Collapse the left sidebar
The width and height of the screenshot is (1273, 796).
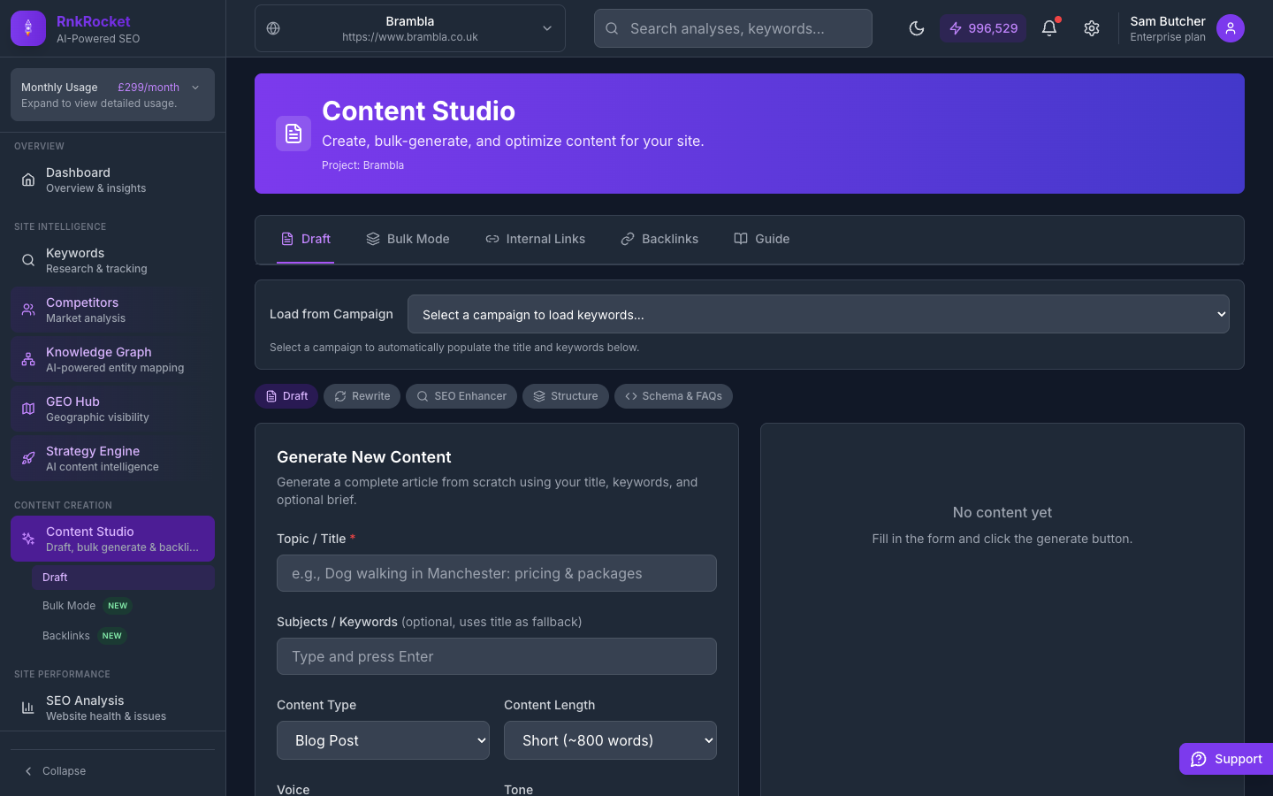(x=55, y=770)
